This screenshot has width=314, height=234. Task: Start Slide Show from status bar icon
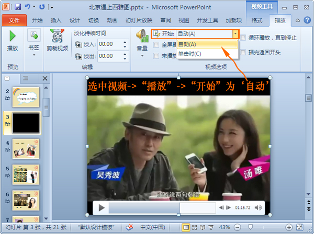(x=211, y=227)
